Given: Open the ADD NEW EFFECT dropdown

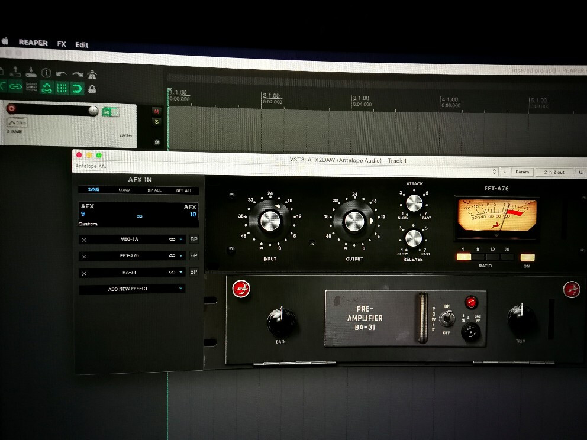Looking at the screenshot, I should pos(132,289).
